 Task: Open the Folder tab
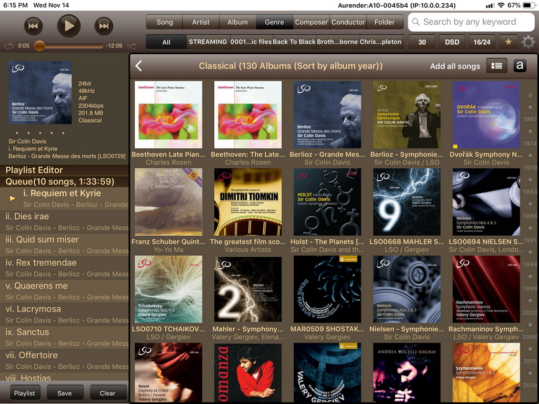click(384, 22)
